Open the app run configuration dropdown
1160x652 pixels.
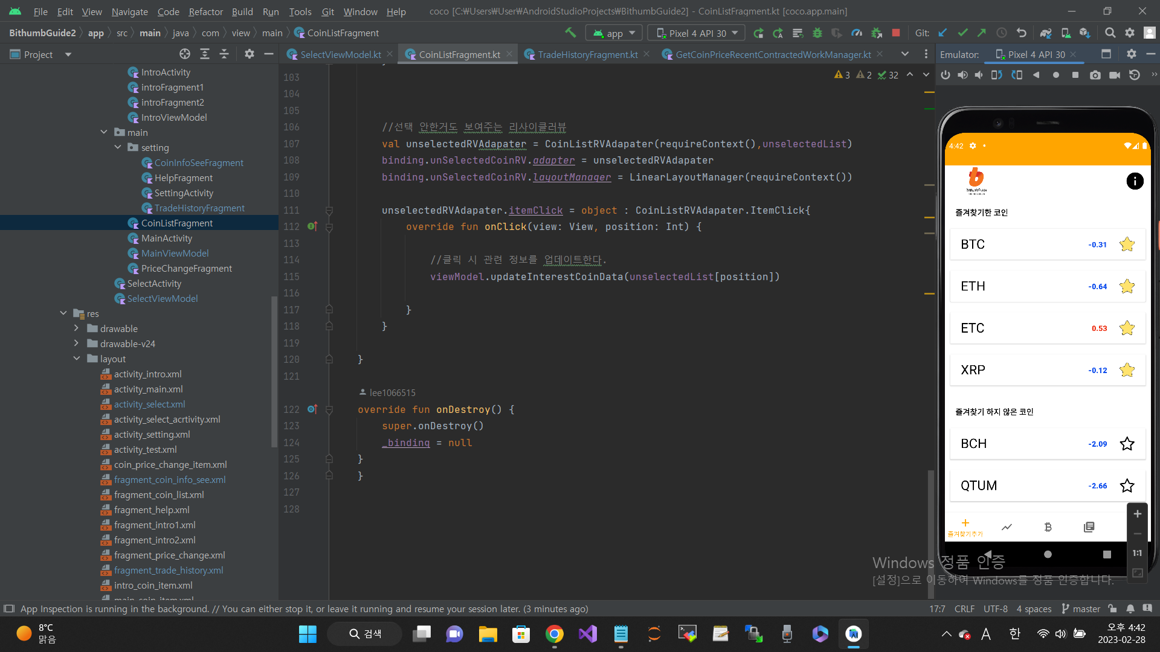(x=614, y=33)
